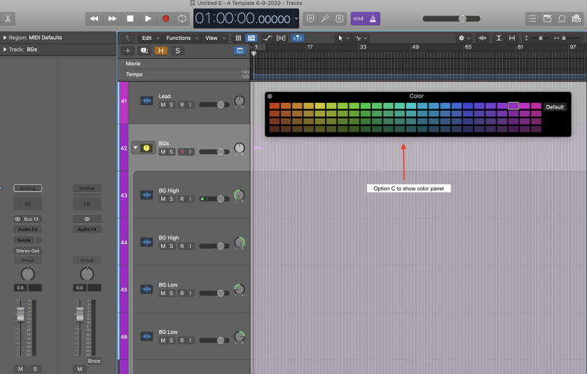
Task: Click the grid view icon
Action: (238, 38)
